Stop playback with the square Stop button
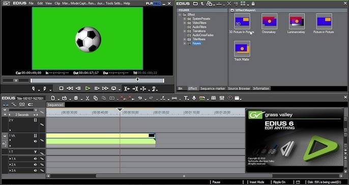Viewport: 349px width, 185px height. coord(61,89)
